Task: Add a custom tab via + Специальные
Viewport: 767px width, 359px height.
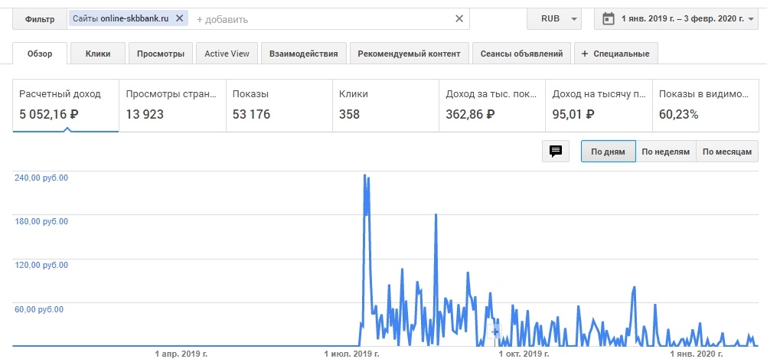Action: coord(616,54)
